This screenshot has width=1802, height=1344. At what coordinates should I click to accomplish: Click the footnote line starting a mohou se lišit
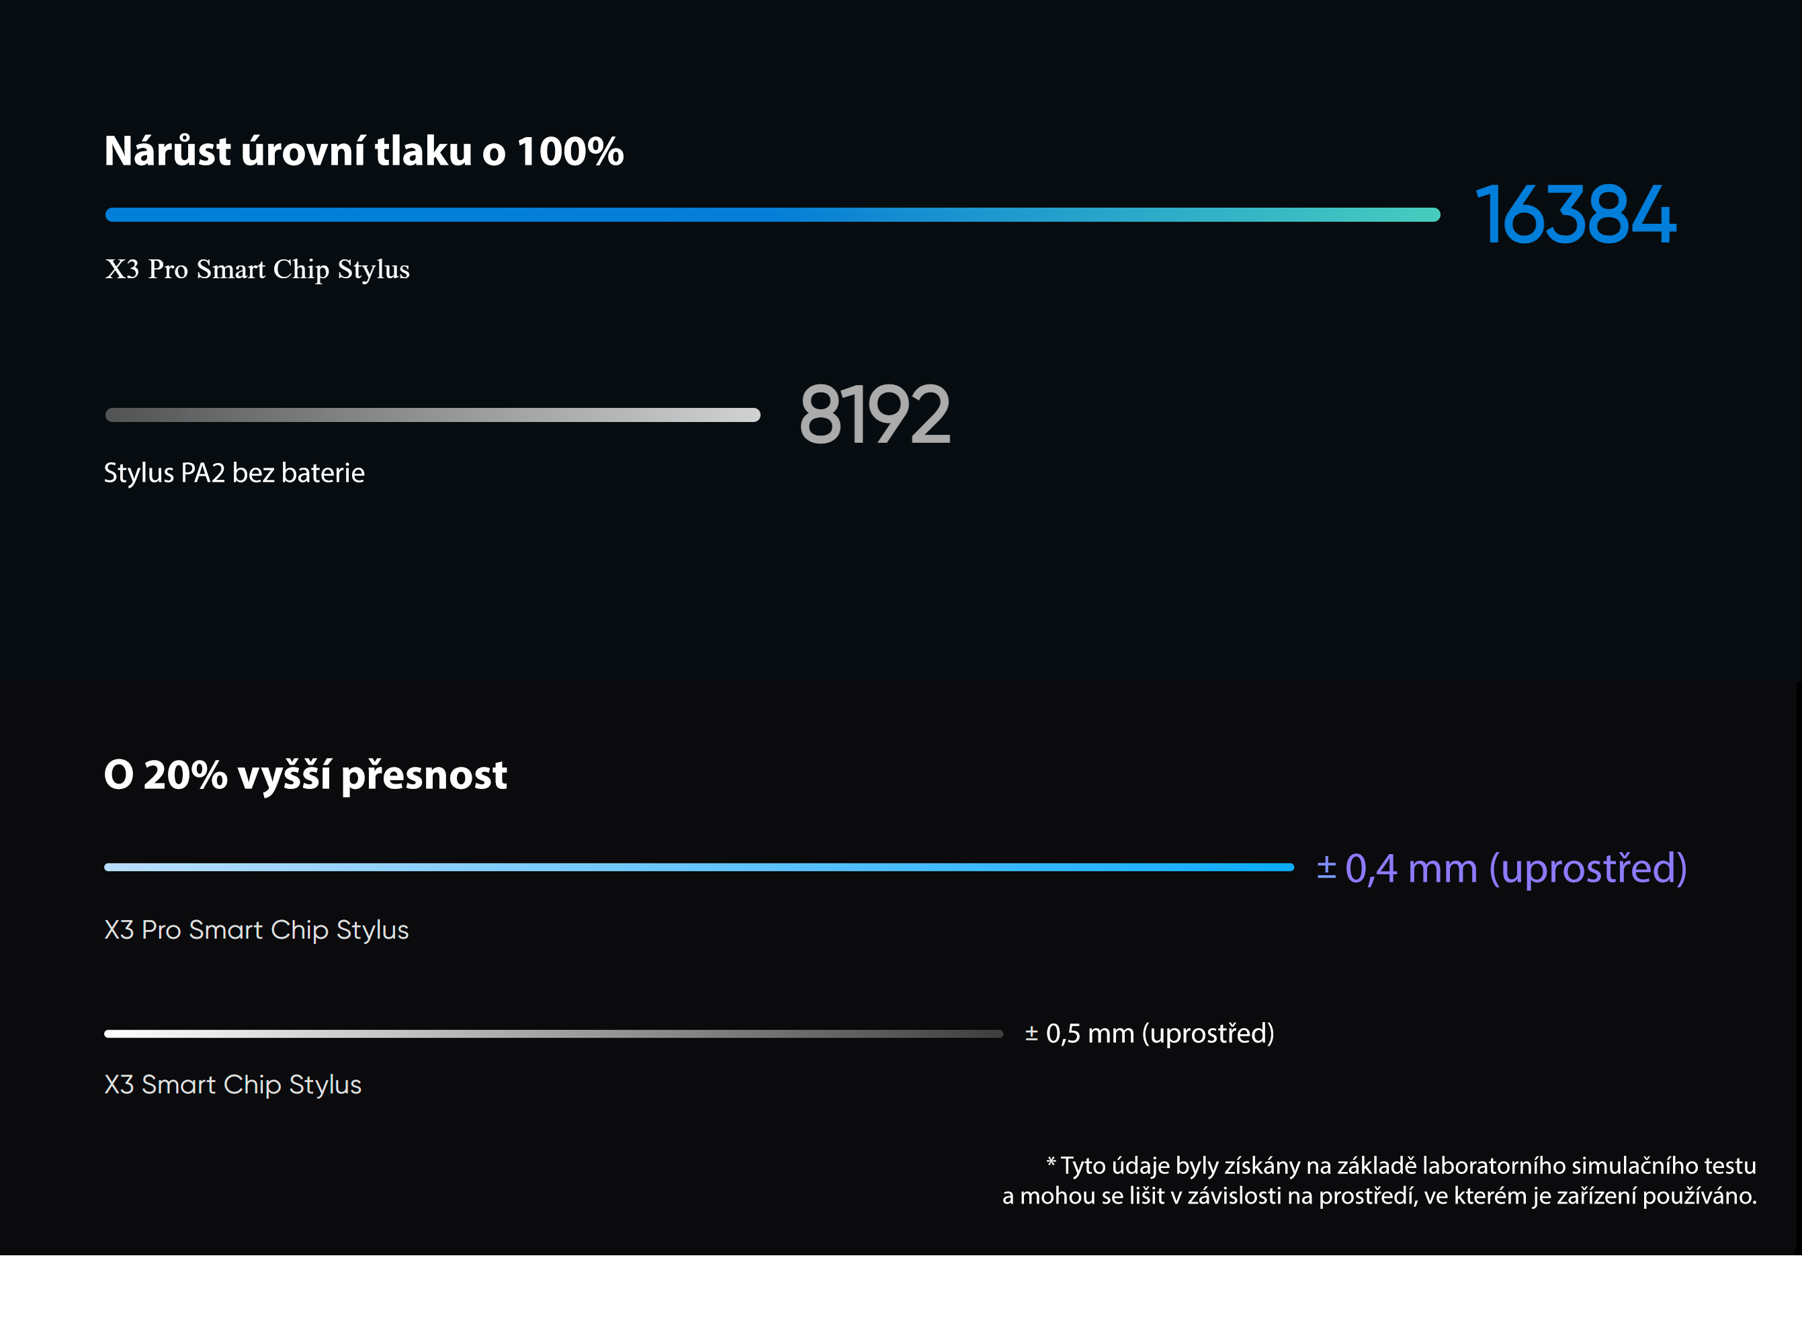[1380, 1196]
